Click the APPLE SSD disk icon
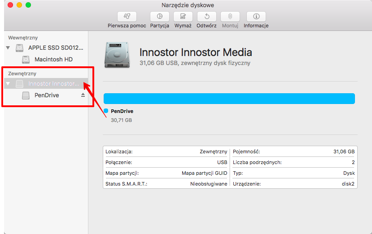The width and height of the screenshot is (372, 234). [x=19, y=48]
